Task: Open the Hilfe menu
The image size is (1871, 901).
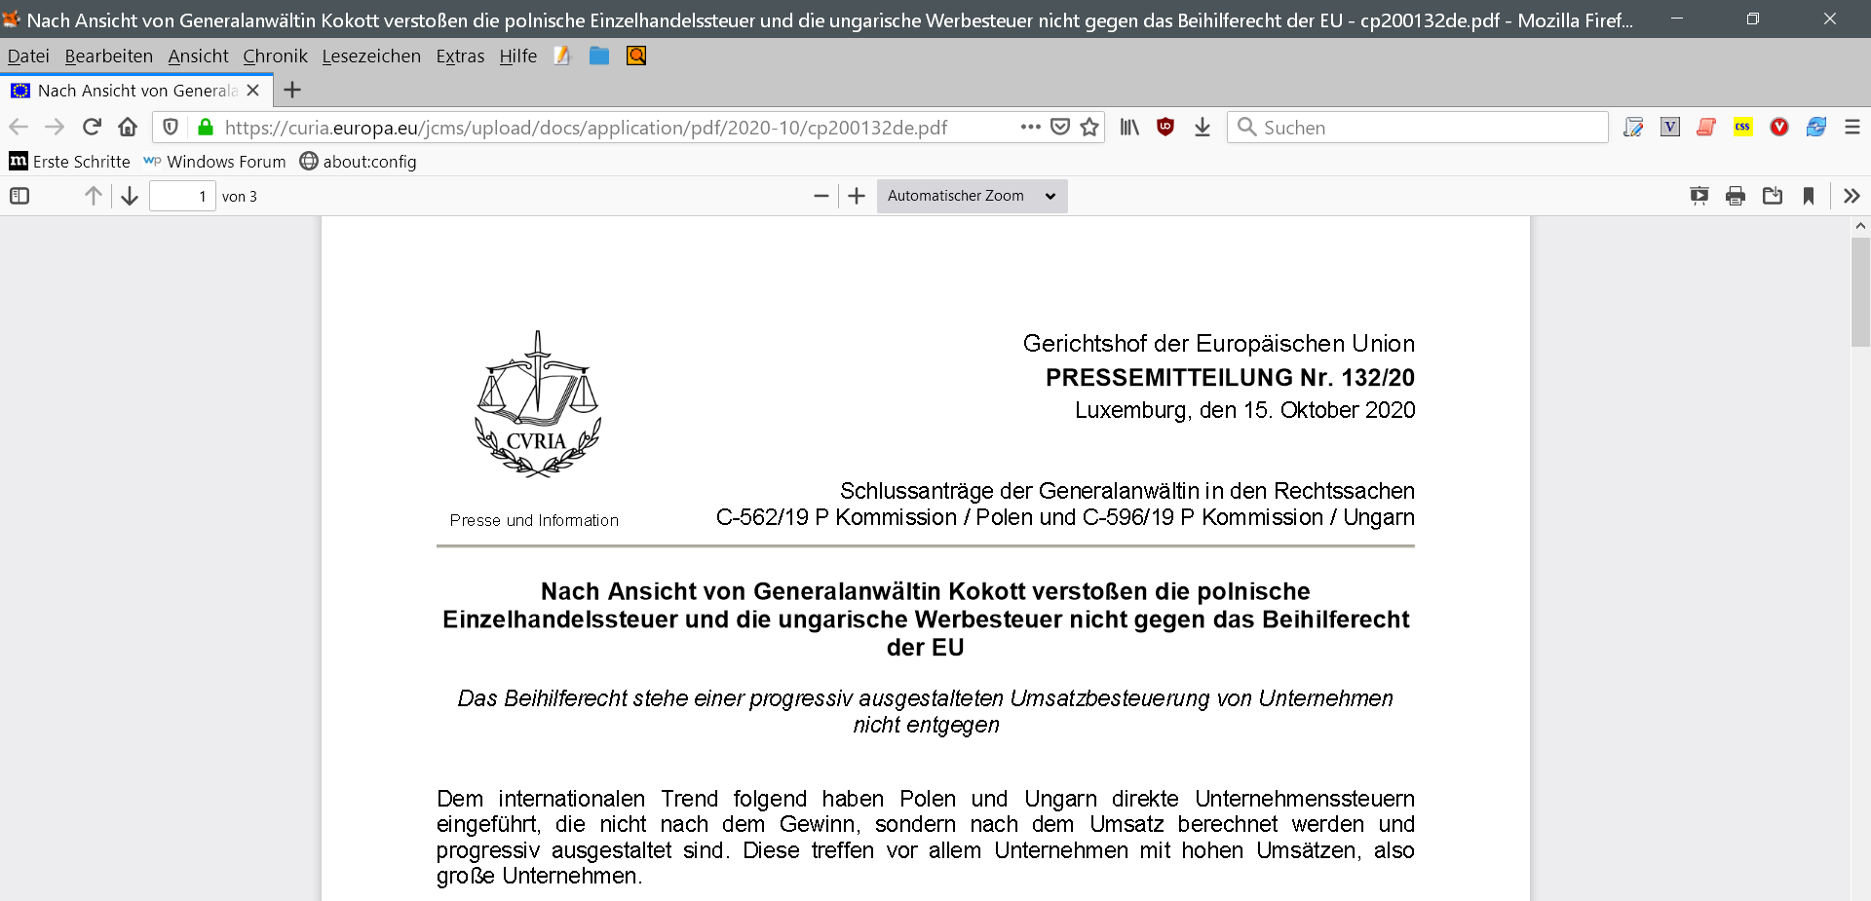Action: (x=518, y=56)
